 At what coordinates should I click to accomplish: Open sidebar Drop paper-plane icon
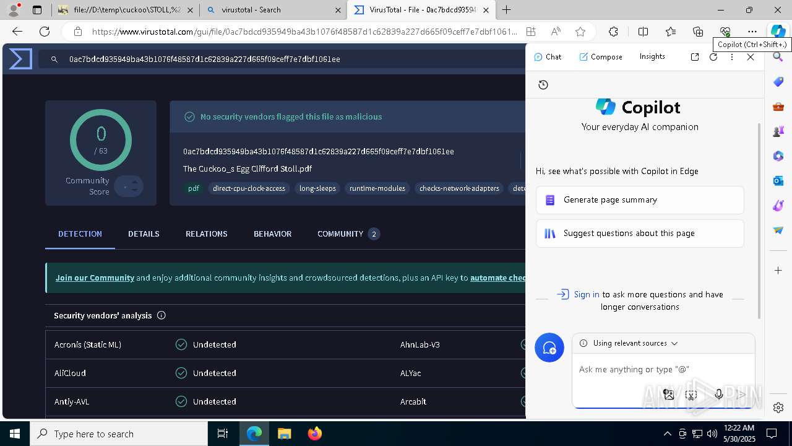coord(778,230)
